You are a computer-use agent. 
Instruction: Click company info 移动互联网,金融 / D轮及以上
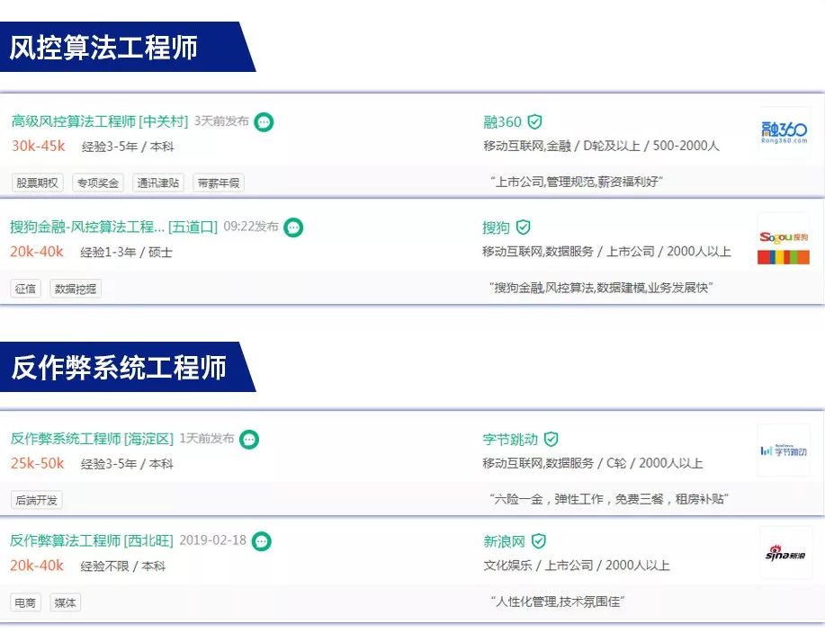[x=601, y=146]
